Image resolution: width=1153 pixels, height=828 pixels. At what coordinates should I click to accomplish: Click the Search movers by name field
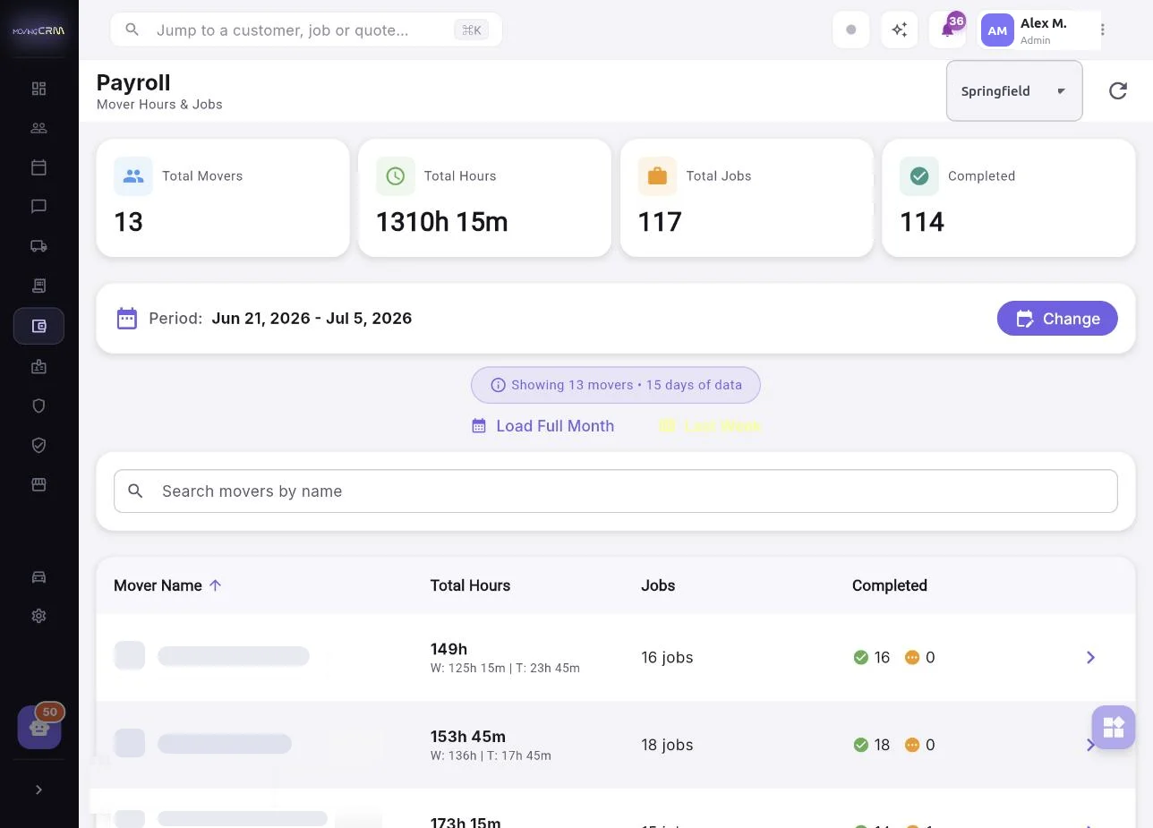click(x=616, y=491)
